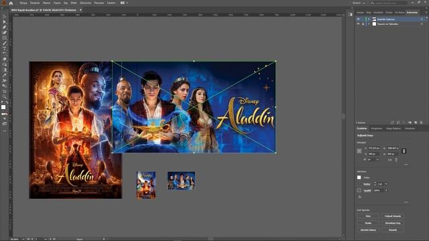Show more Appearance options (three dots)

406,202
